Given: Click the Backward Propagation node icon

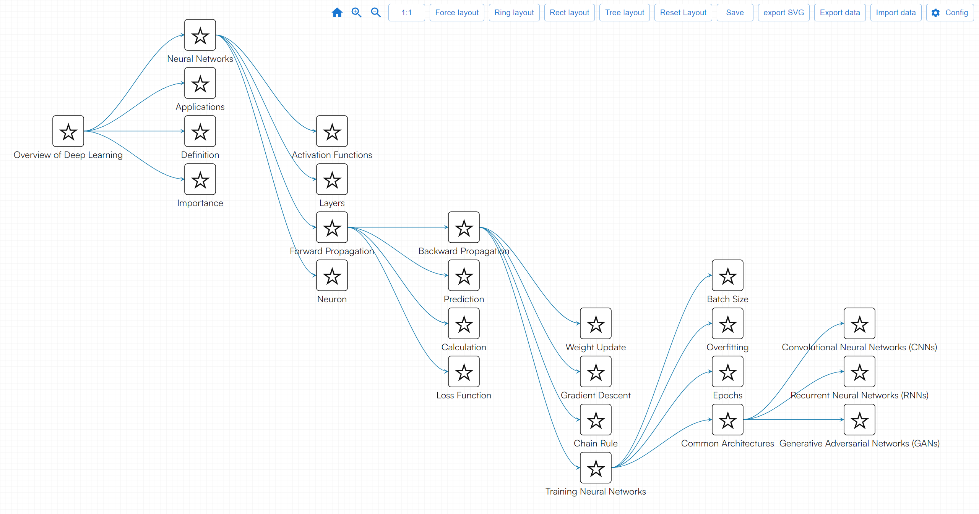Looking at the screenshot, I should coord(464,227).
